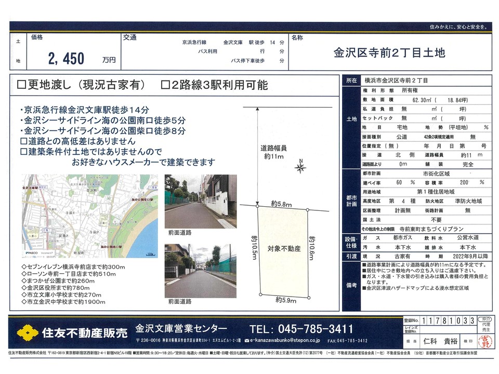Viewport: 499px width, 374px height.
Task: Tick the 道路との高低差はありません checkbox
Action: [x=22, y=141]
